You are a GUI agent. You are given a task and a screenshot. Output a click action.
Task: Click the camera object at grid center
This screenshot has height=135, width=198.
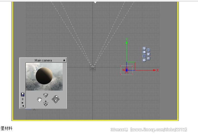click(93, 68)
